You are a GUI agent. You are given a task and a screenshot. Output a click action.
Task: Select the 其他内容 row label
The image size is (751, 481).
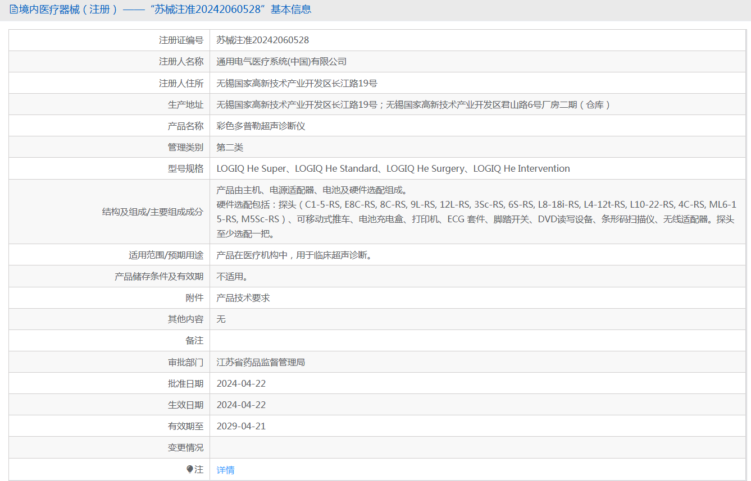tap(185, 319)
